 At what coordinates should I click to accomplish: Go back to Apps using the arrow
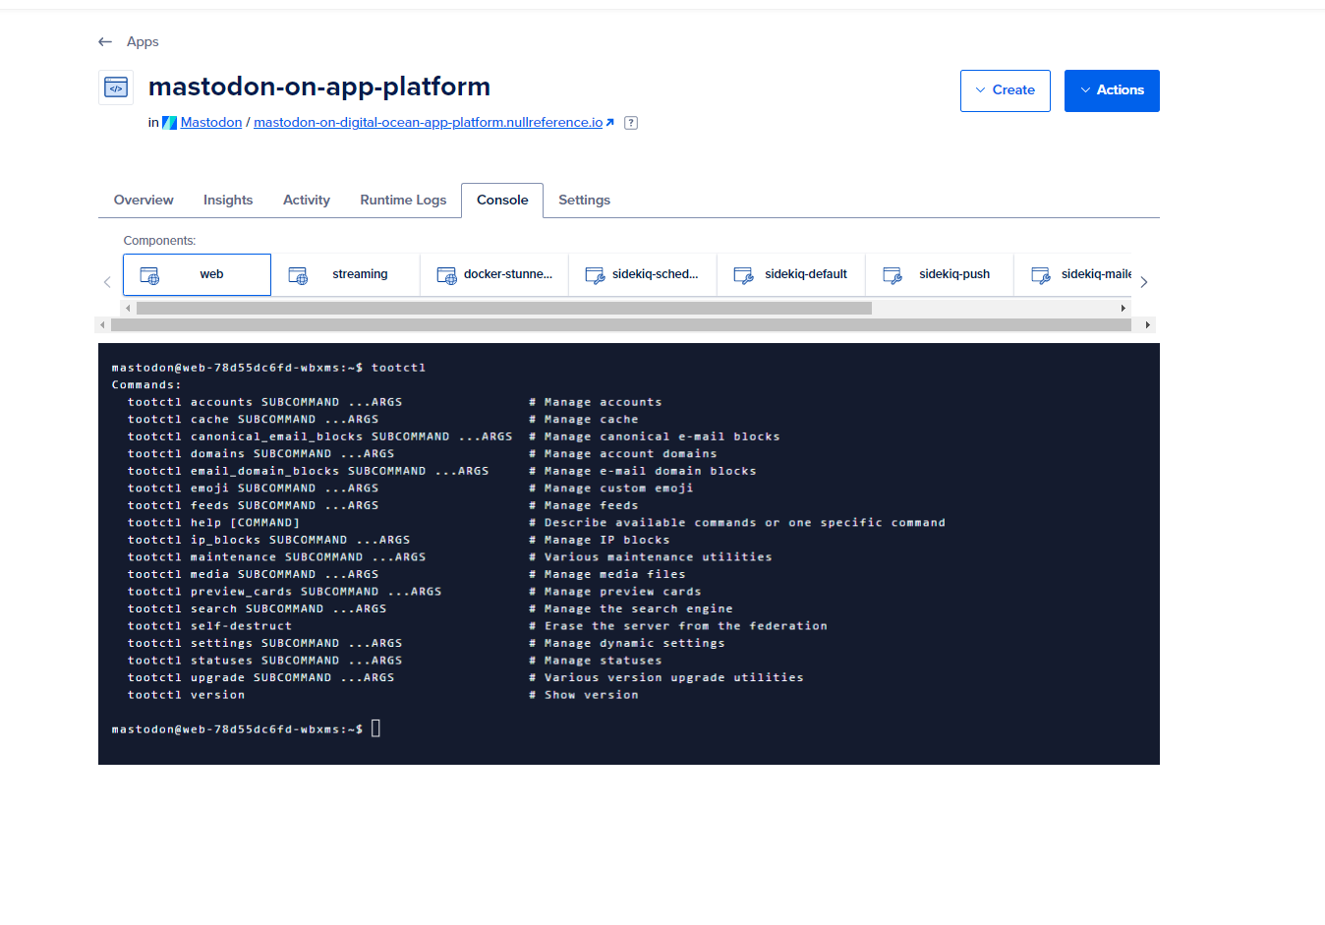[x=105, y=41]
